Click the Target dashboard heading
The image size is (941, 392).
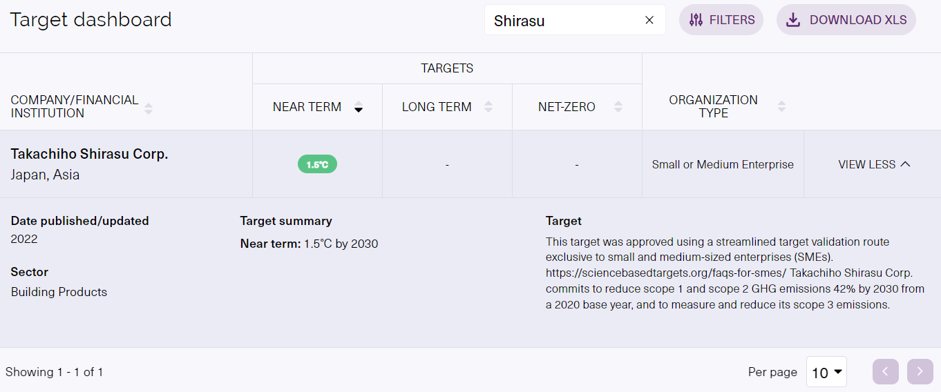(91, 20)
